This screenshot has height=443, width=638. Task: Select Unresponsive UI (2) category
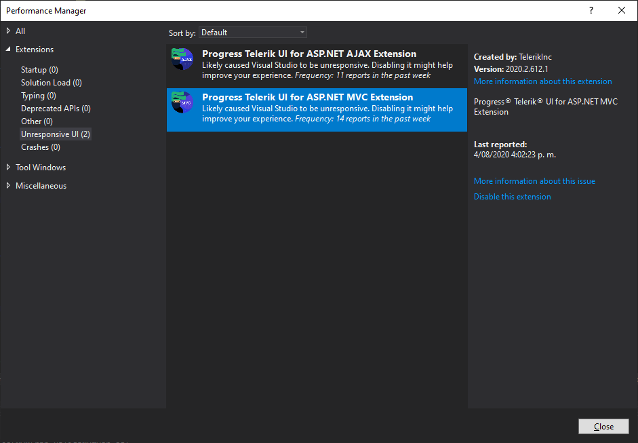(56, 134)
